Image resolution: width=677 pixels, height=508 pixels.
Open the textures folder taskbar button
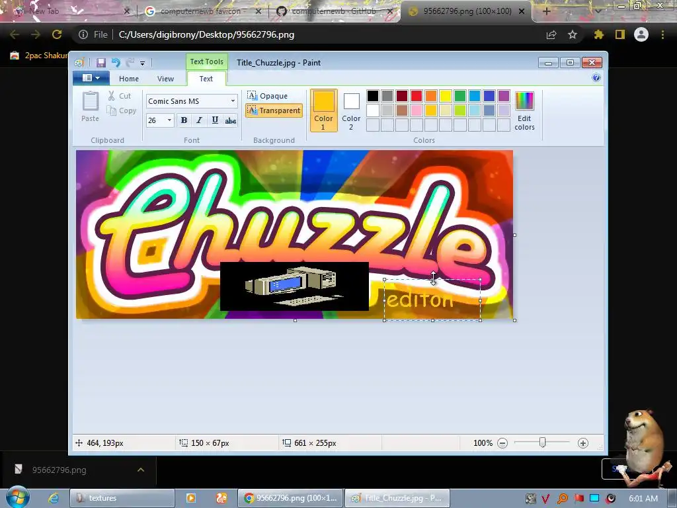[x=122, y=498]
